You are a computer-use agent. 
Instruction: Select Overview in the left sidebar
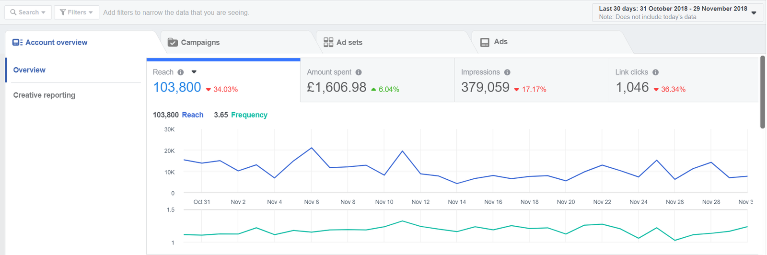coord(29,70)
